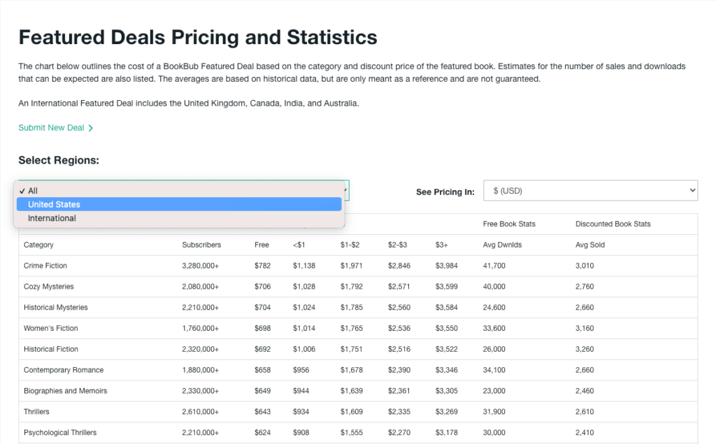The width and height of the screenshot is (716, 444).
Task: Select the Crime Fiction category row
Action: 45,266
